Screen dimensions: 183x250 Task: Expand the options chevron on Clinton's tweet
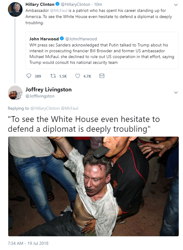176,5
